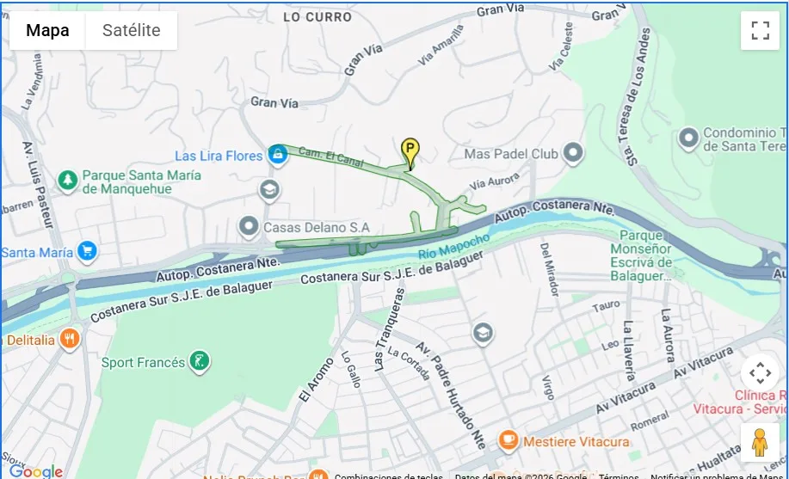The height and width of the screenshot is (479, 789).
Task: Toggle fullscreen map view
Action: point(760,30)
